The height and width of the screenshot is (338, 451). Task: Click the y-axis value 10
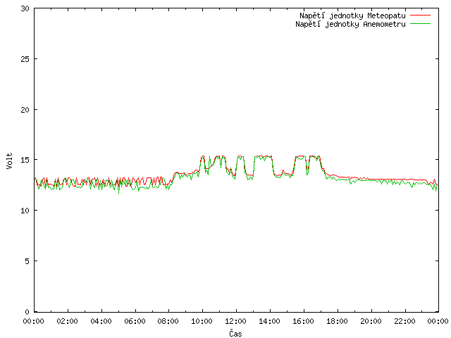tap(25, 211)
